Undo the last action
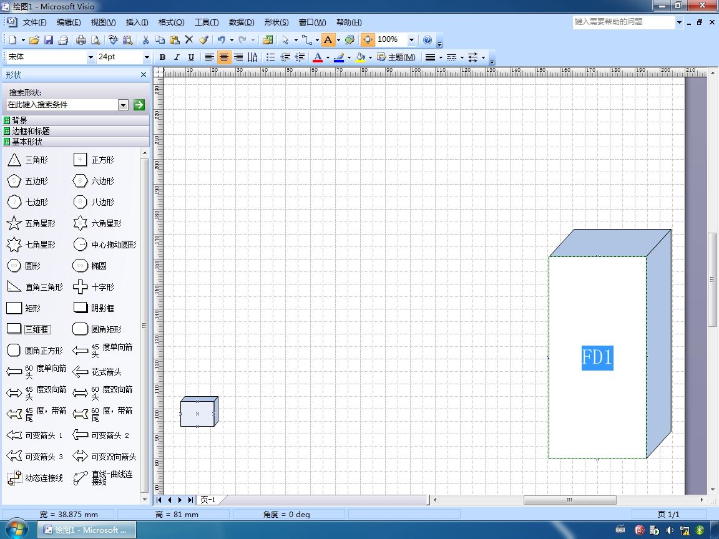 click(x=222, y=40)
